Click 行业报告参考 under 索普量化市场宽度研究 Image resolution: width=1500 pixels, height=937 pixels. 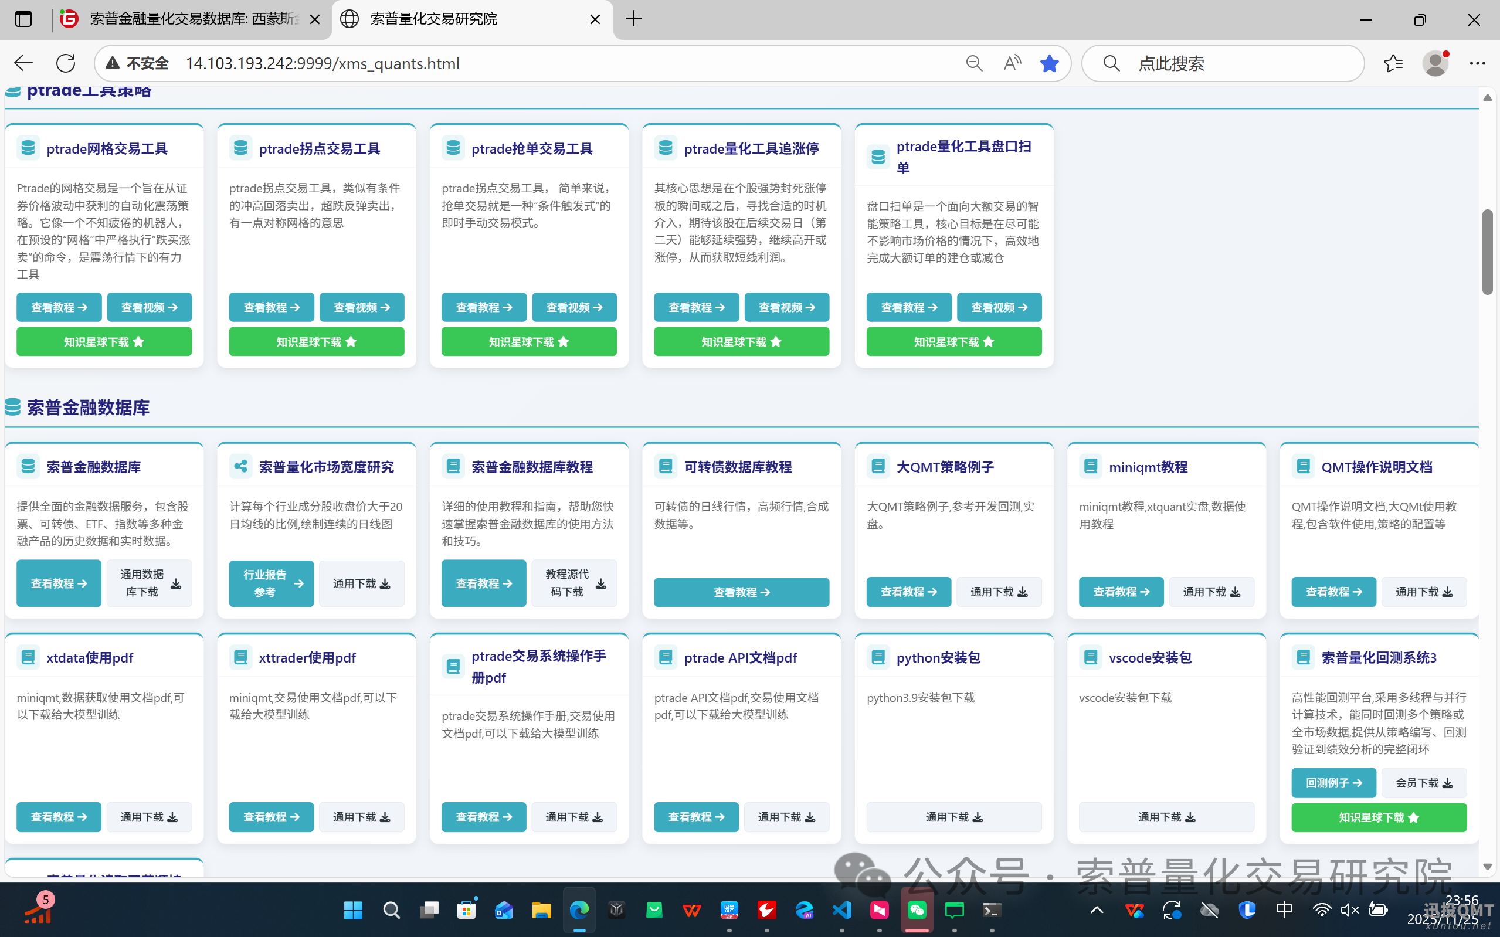271,583
